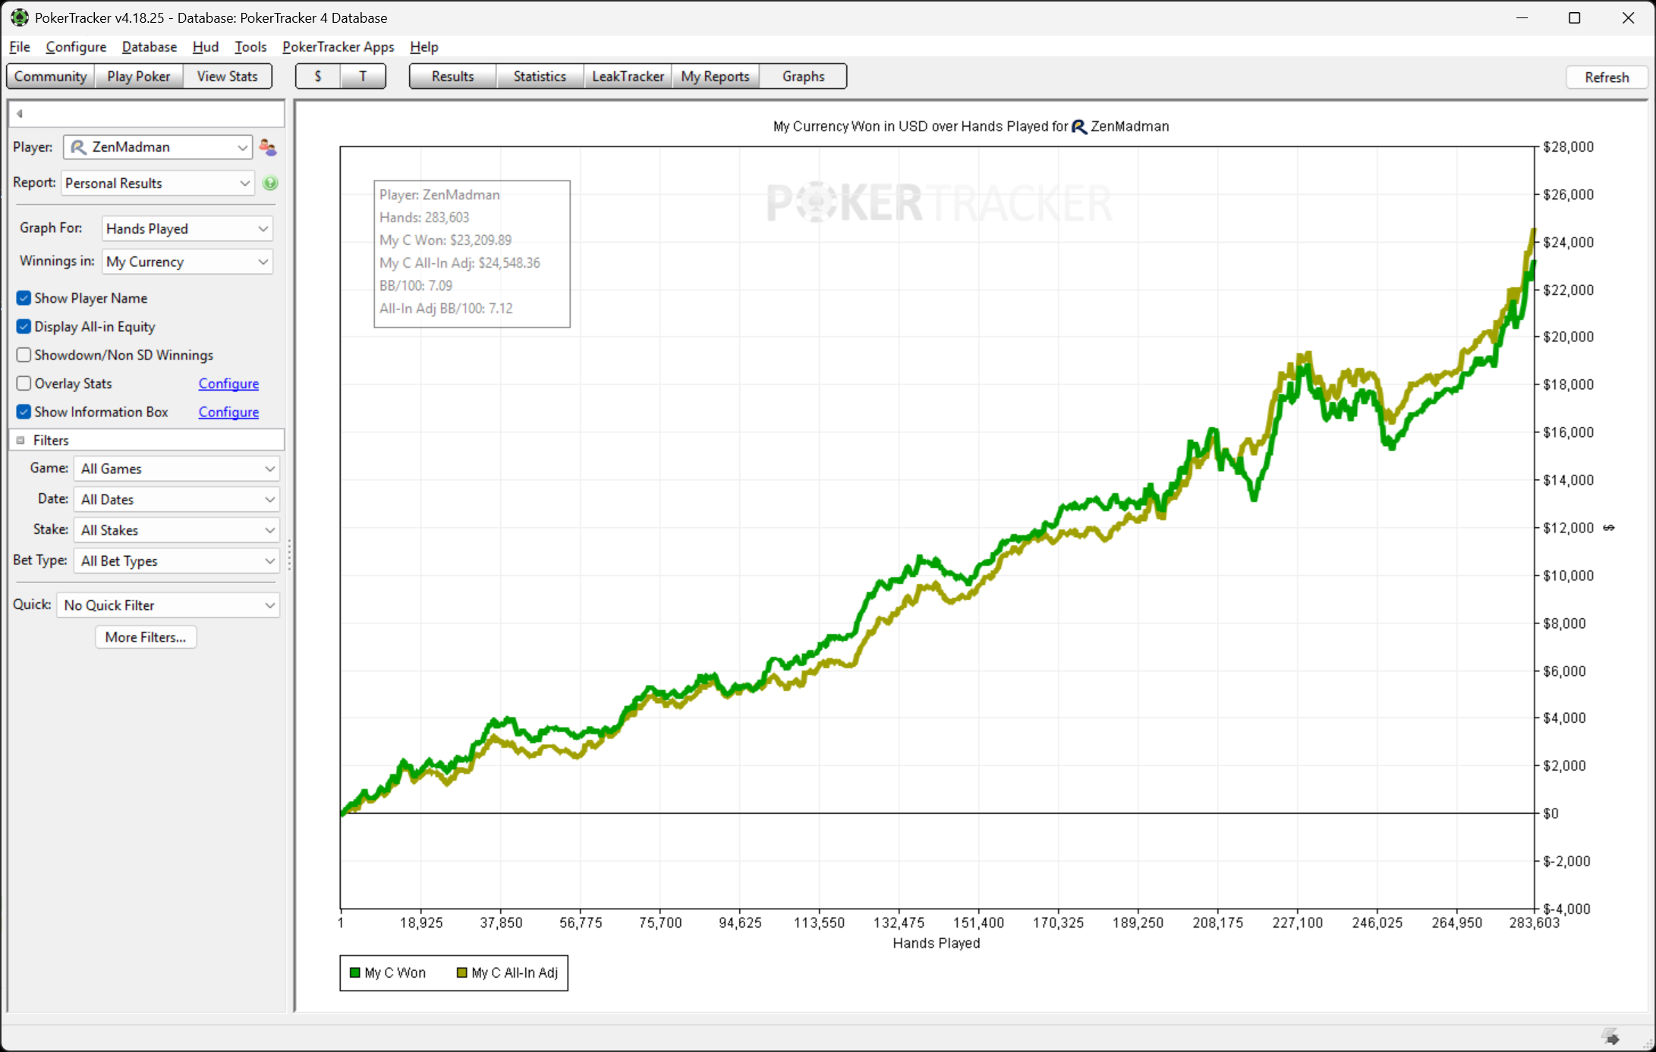Open the Statistics tab
The image size is (1656, 1052).
pyautogui.click(x=540, y=77)
